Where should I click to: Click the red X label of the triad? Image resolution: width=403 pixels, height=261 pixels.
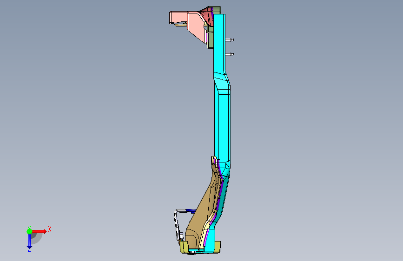point(50,229)
